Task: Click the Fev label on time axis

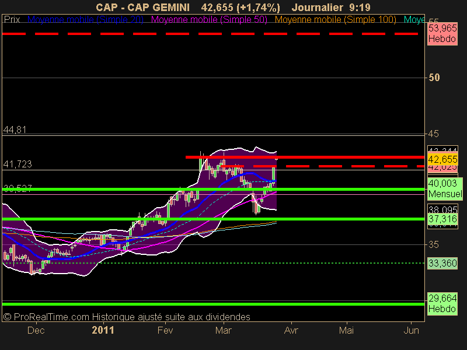Action: pyautogui.click(x=165, y=330)
